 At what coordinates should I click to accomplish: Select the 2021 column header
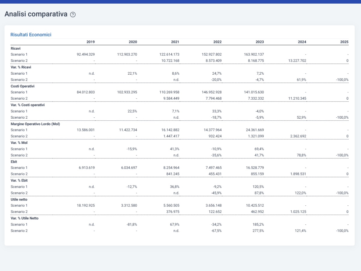[x=175, y=42]
